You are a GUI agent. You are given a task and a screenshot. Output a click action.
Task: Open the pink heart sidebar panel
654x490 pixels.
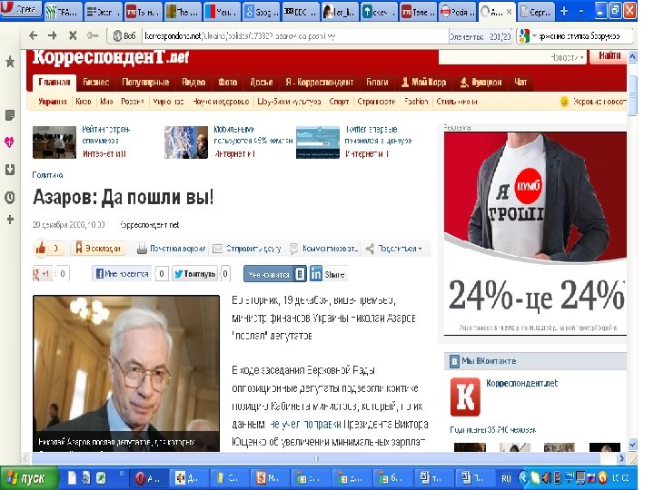coord(10,142)
